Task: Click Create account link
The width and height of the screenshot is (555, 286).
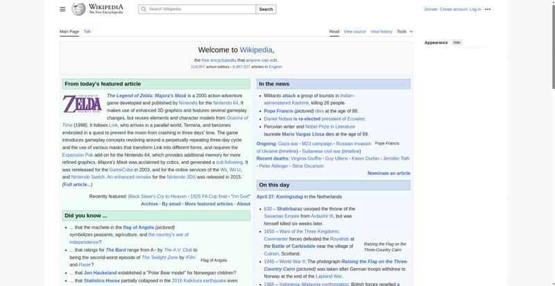Action: point(454,9)
